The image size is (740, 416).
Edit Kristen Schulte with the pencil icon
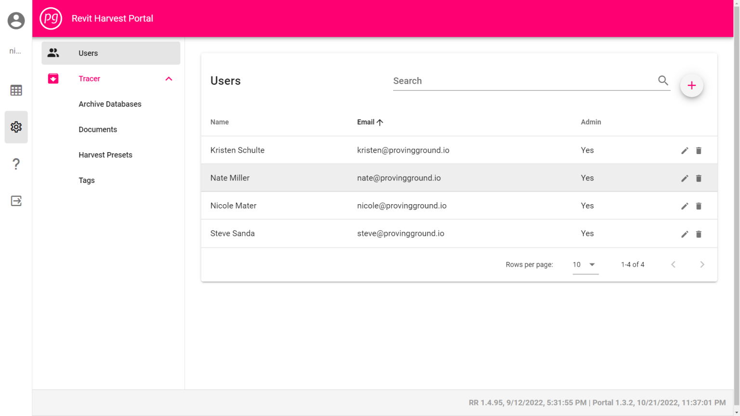pyautogui.click(x=685, y=150)
